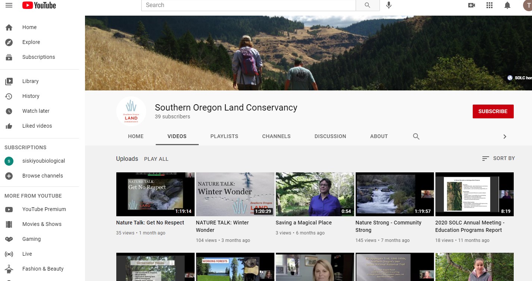Open the Create video camera icon
This screenshot has height=281, width=532.
[472, 5]
